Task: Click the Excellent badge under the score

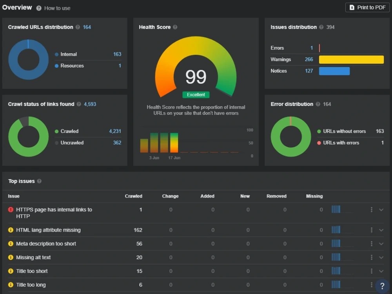Action: [196, 95]
